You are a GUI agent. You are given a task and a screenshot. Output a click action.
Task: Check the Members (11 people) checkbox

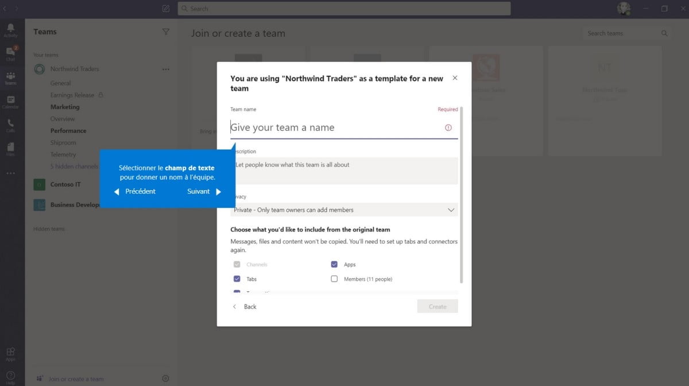tap(334, 279)
